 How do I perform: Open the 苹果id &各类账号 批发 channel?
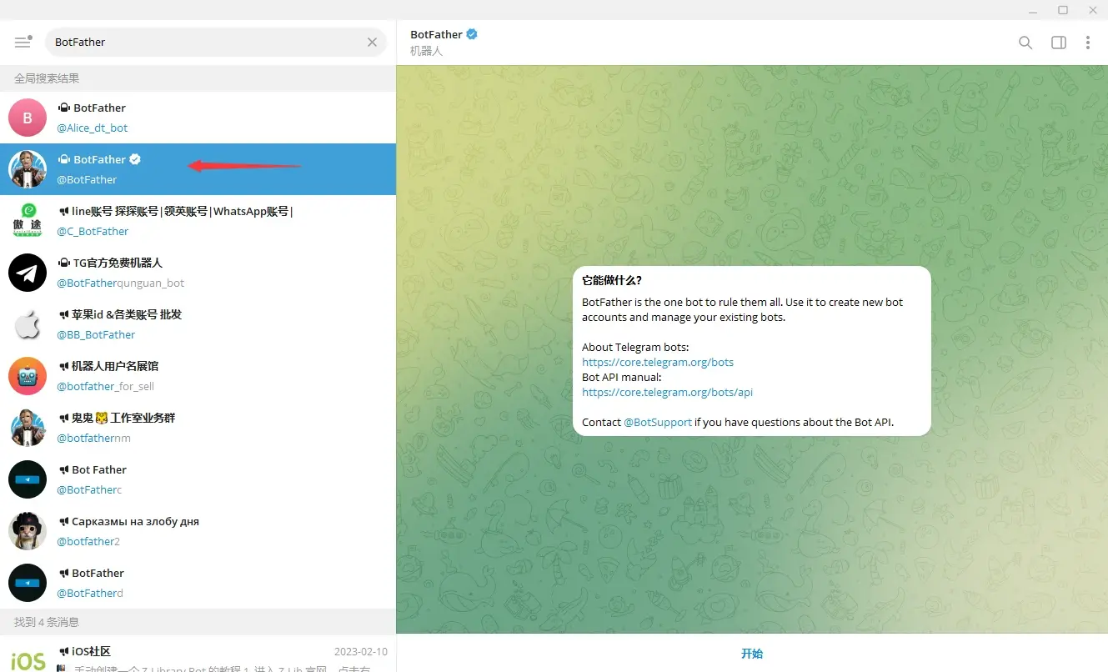point(198,324)
